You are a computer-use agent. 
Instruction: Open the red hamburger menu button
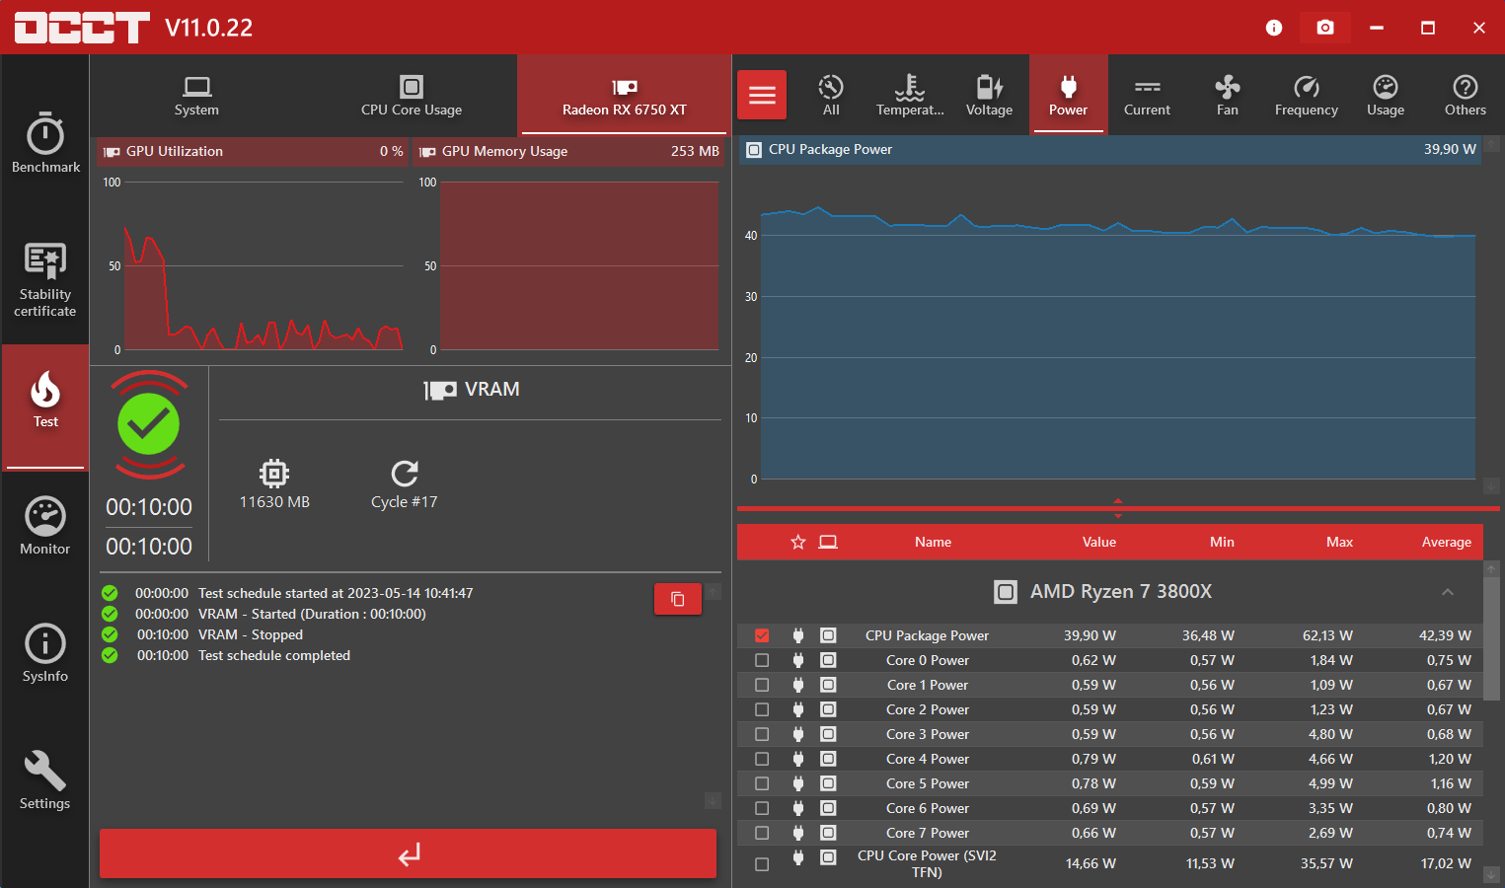(x=762, y=95)
